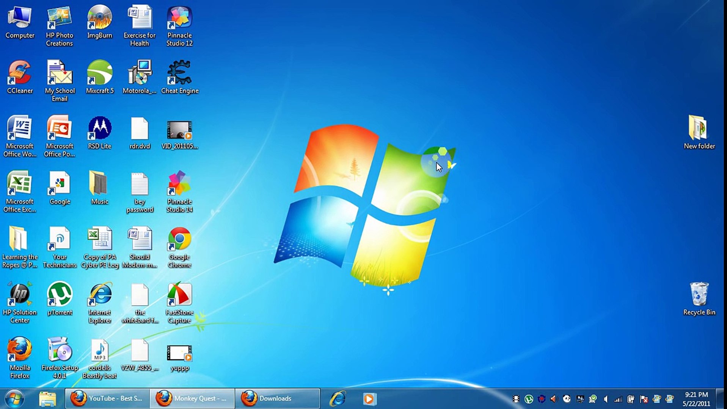Open the network signal tray icon

point(618,399)
